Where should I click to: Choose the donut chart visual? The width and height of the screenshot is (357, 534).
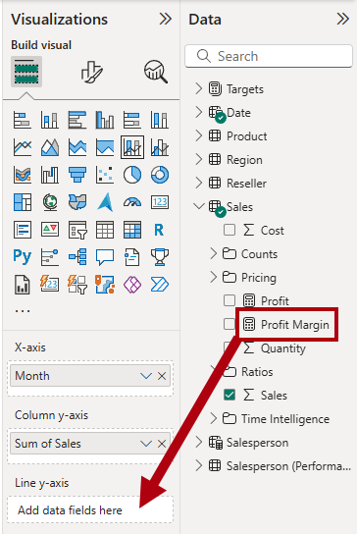pos(160,175)
